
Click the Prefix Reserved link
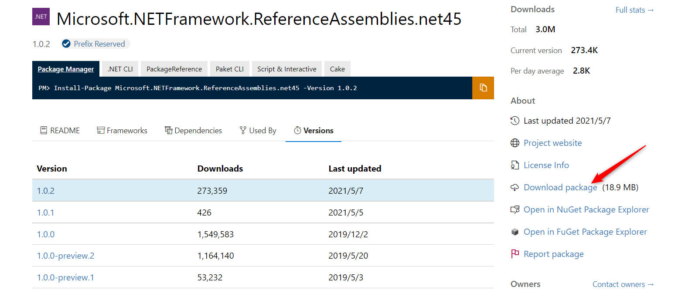click(x=99, y=44)
